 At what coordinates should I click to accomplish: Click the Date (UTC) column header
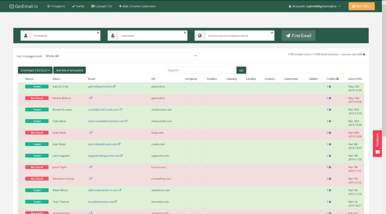coord(355,79)
